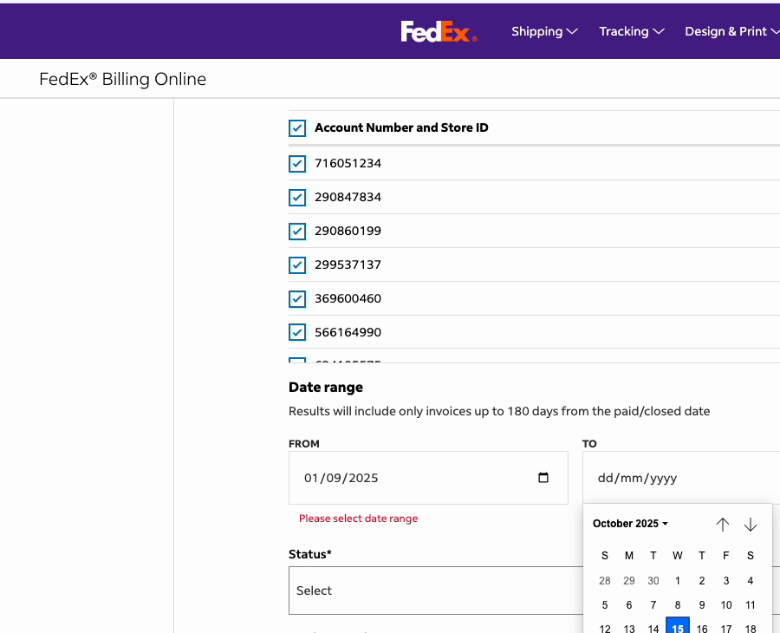780x633 pixels.
Task: Open the Status Select dropdown
Action: click(x=436, y=591)
